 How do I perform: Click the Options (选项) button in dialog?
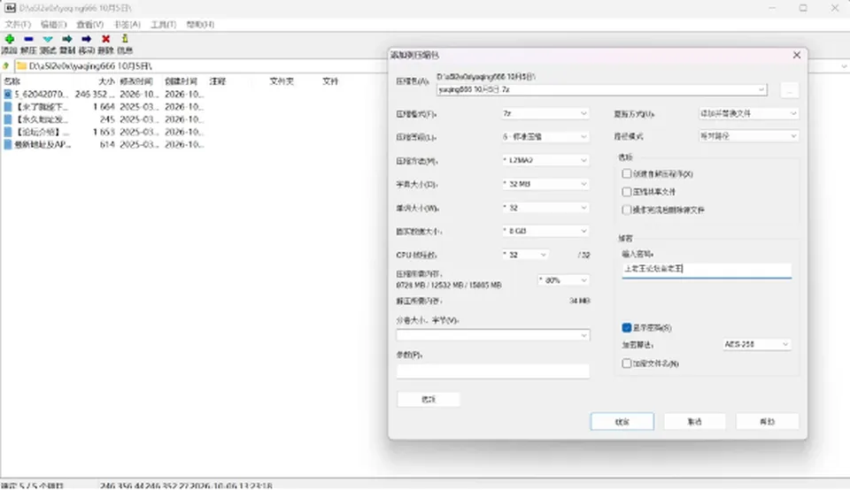(429, 400)
